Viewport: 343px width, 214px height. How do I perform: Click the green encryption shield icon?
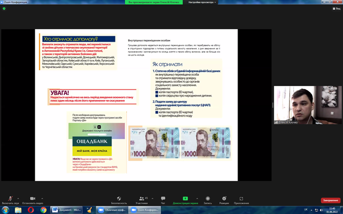[4, 9]
